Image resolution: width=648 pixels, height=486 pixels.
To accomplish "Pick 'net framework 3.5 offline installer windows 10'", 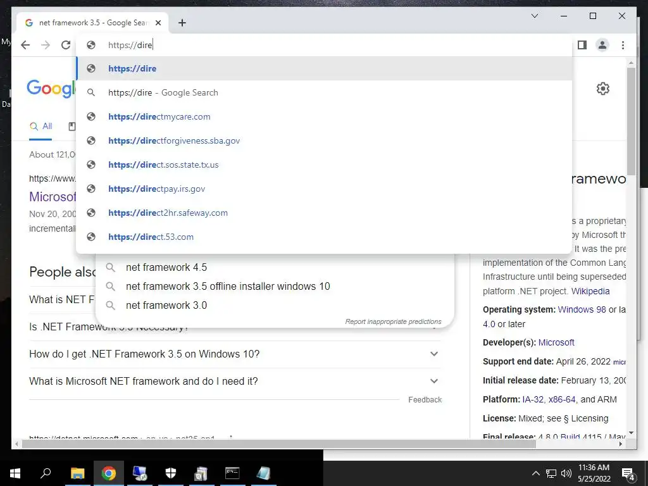I will [x=275, y=286].
